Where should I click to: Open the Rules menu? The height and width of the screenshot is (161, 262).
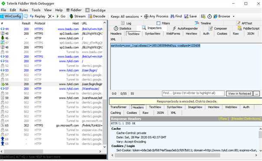point(23,10)
